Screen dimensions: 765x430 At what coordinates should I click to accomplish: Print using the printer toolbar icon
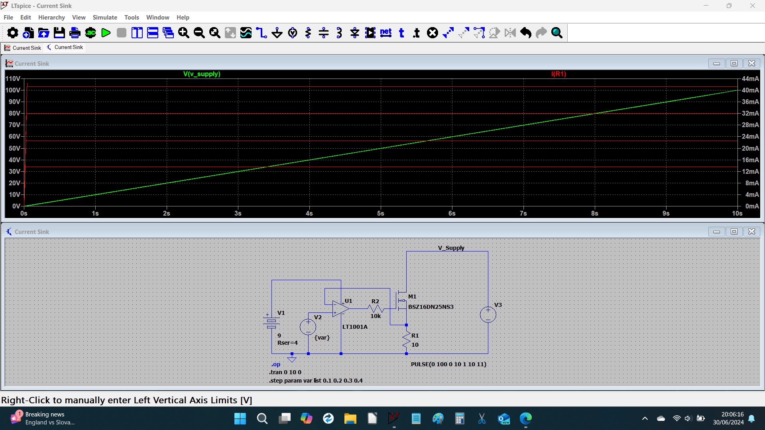point(75,33)
